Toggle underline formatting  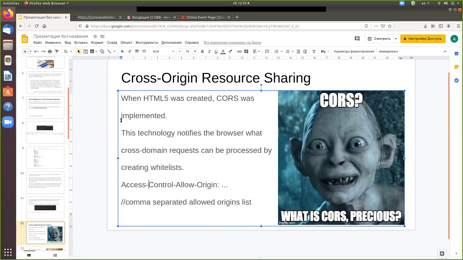pyautogui.click(x=216, y=51)
